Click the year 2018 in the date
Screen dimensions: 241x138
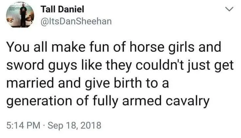(x=91, y=125)
